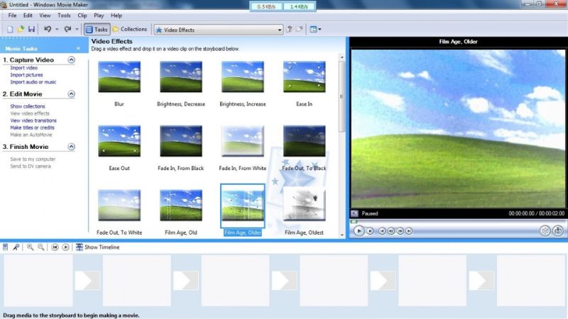Click the Up One Level icon
The height and width of the screenshot is (319, 568).
click(x=289, y=29)
